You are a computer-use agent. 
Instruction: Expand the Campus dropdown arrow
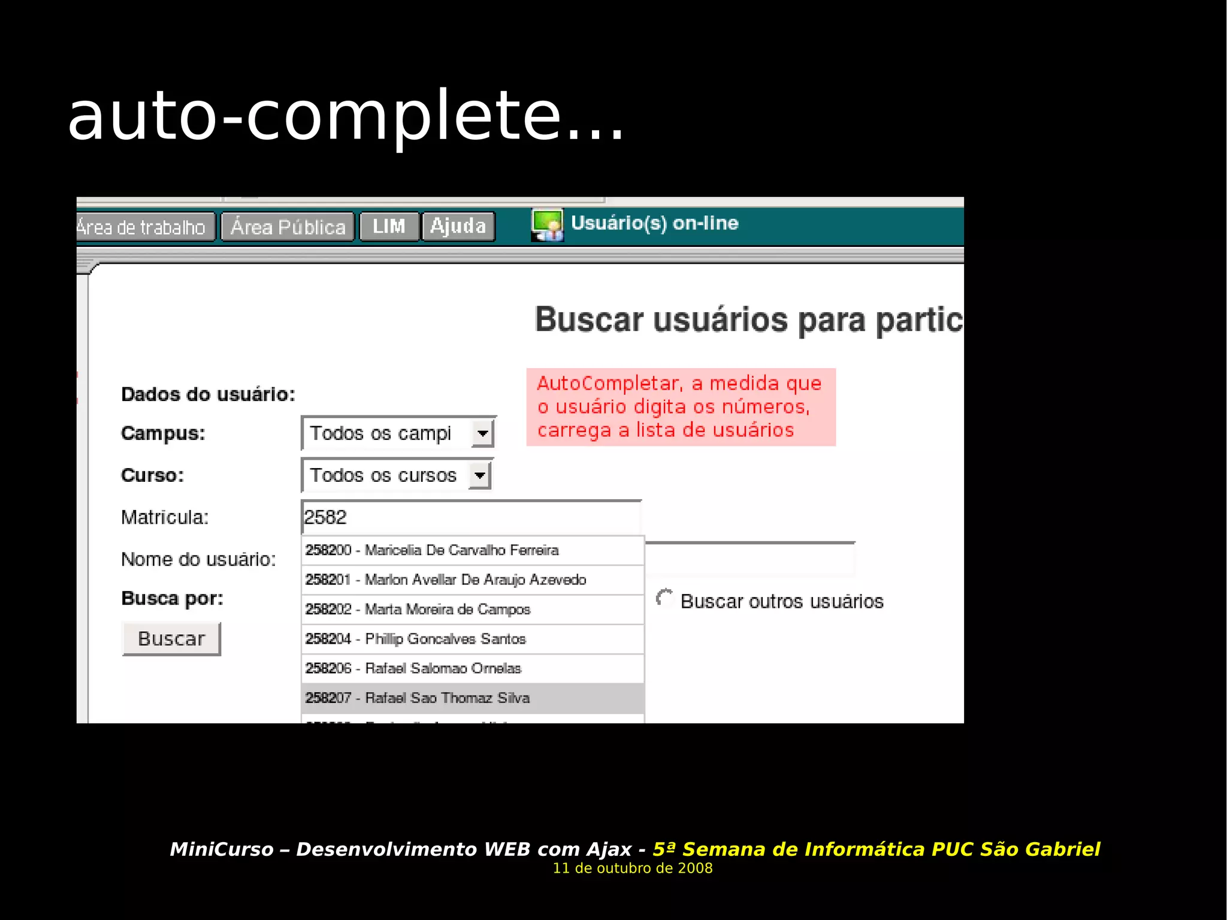point(482,433)
